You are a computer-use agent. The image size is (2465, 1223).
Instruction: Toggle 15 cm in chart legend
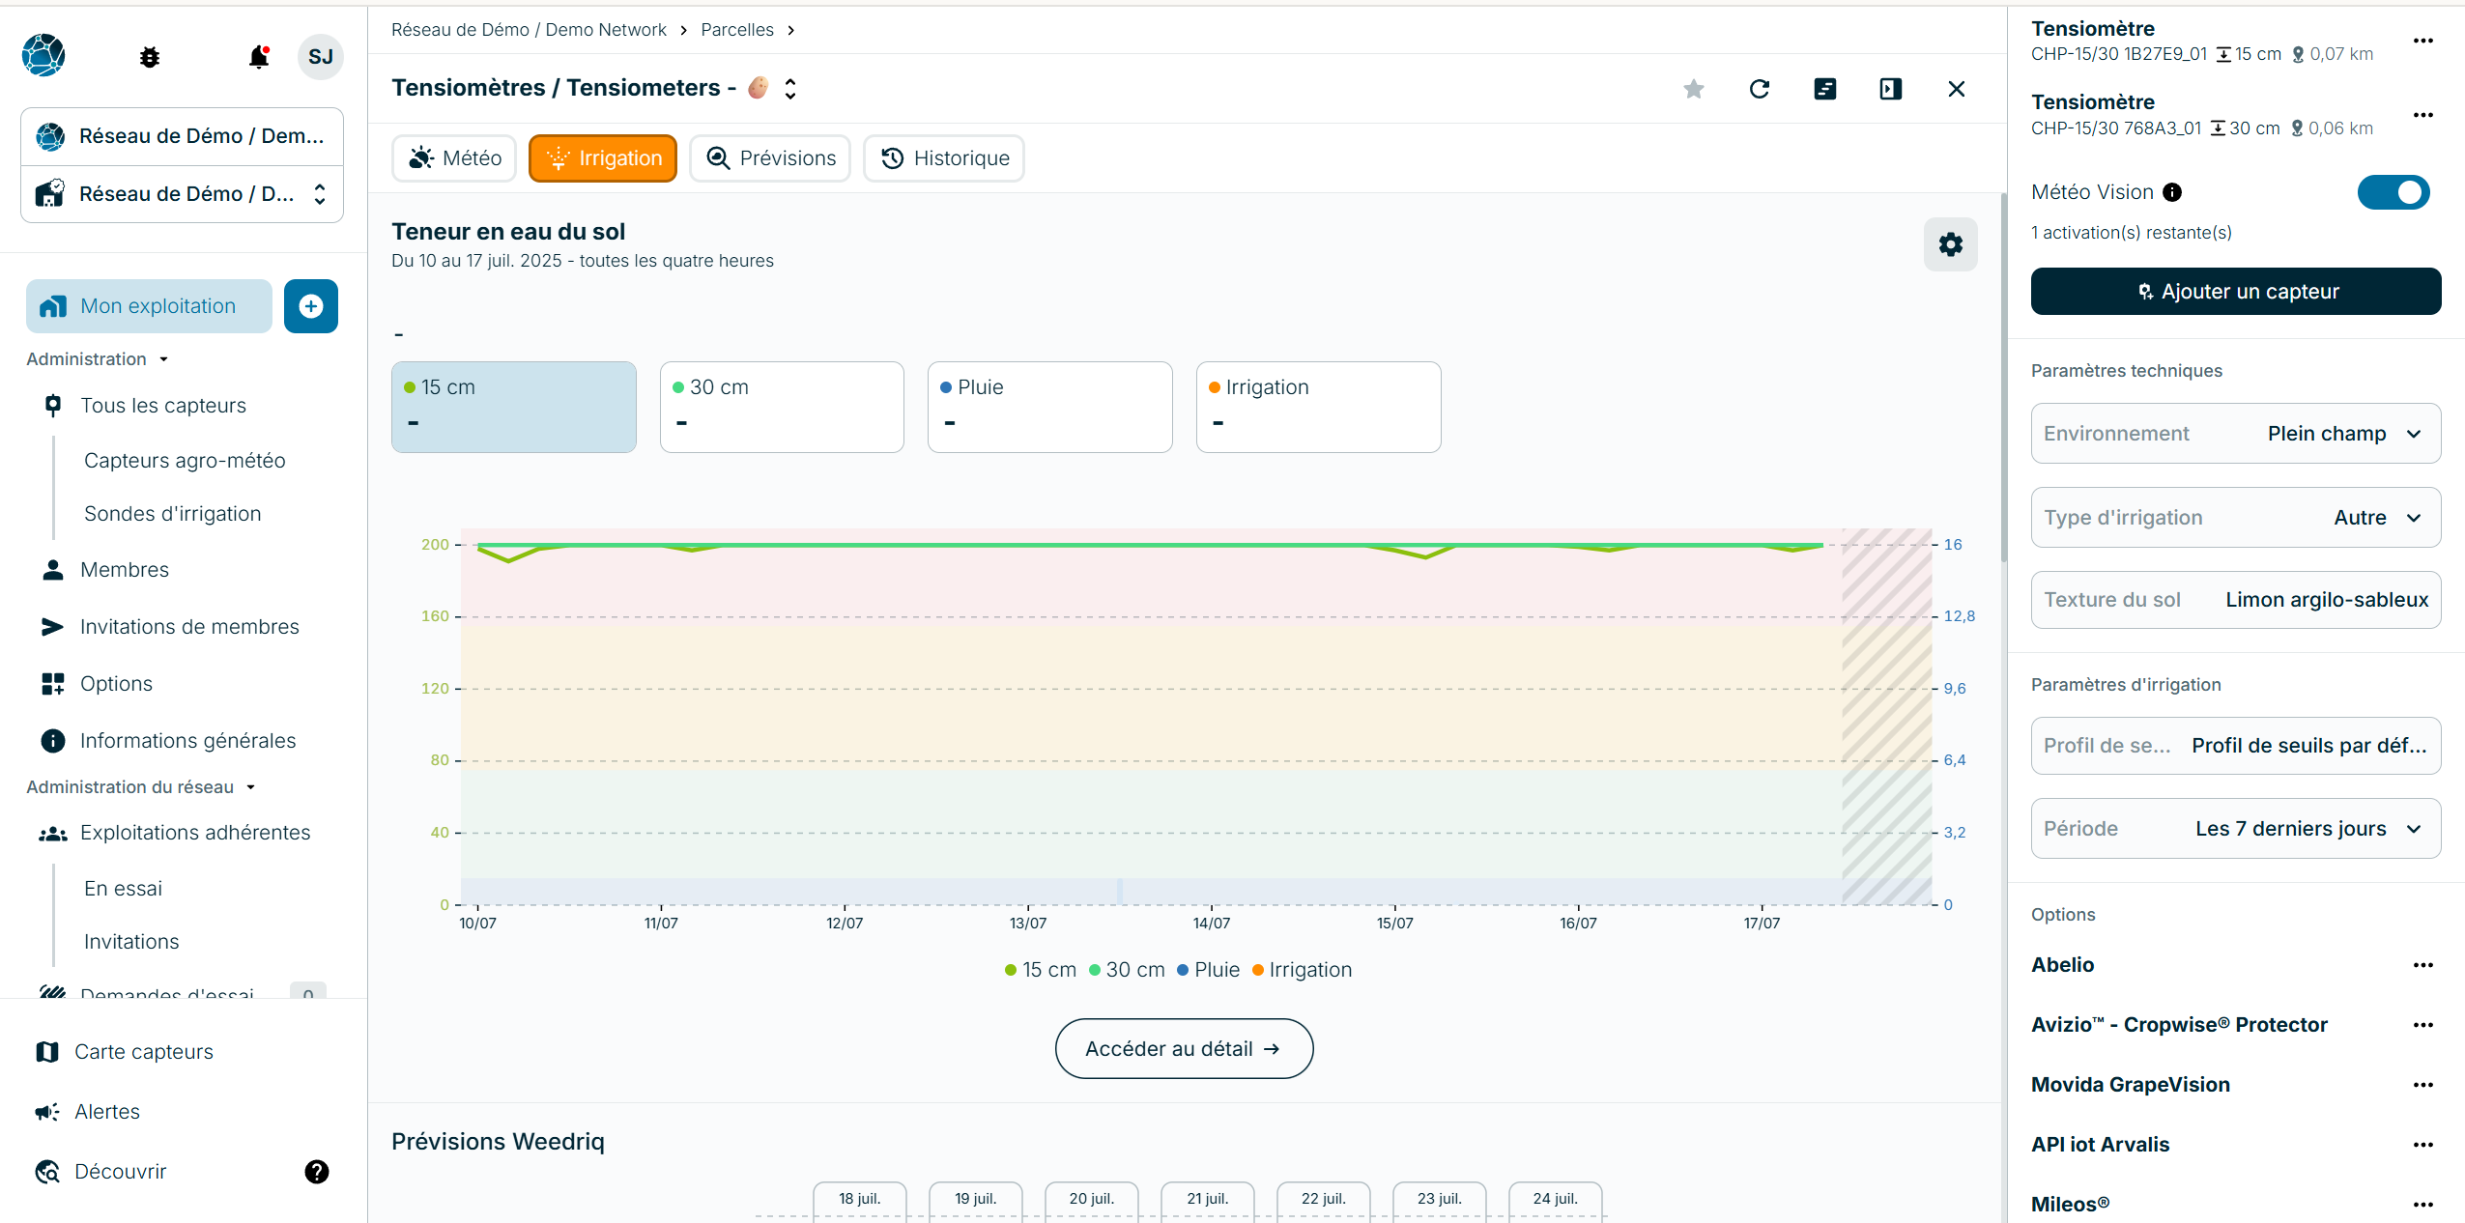pos(1040,970)
